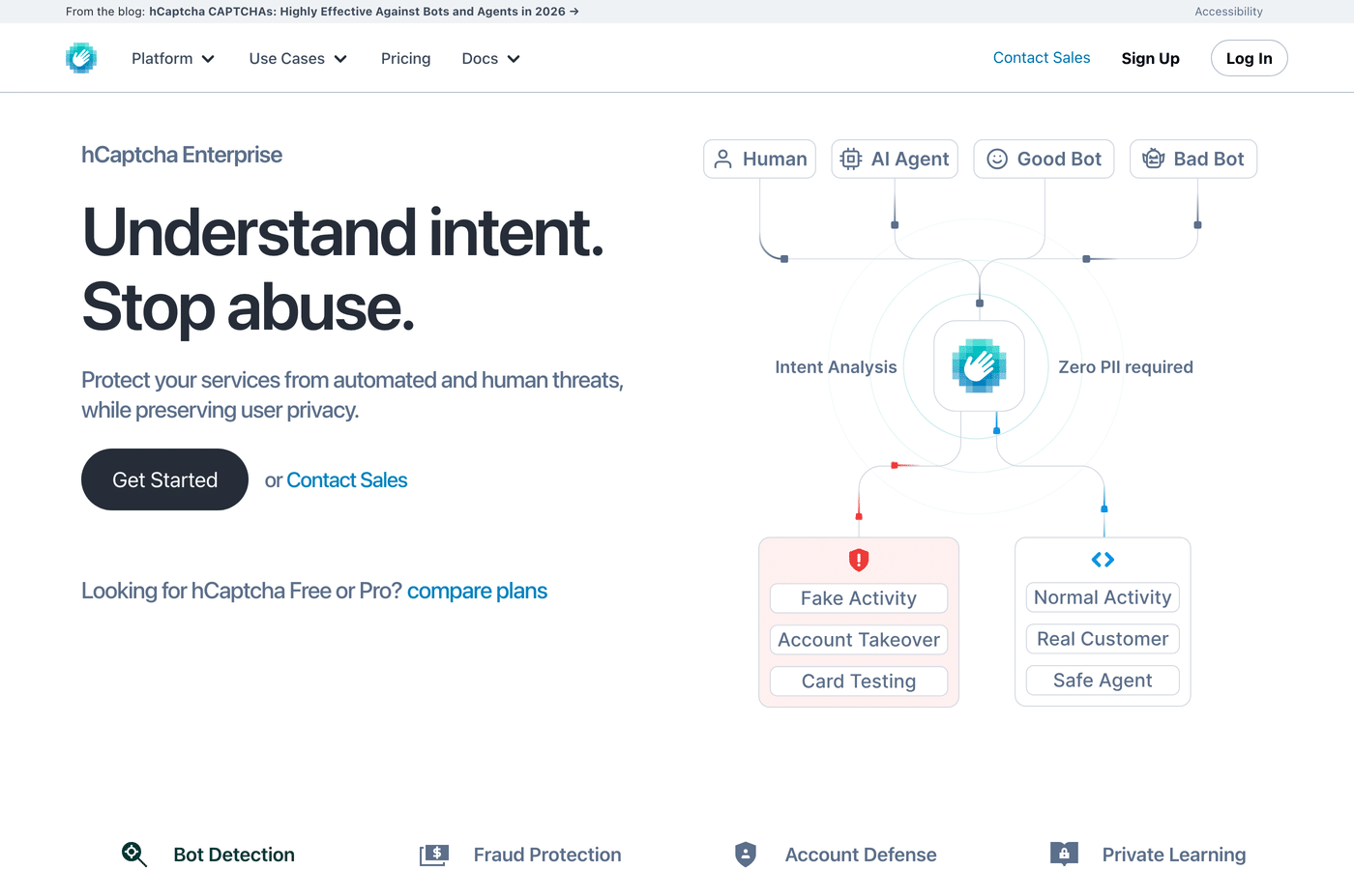Click the Normal Activity tag
The image size is (1354, 870).
click(1103, 597)
